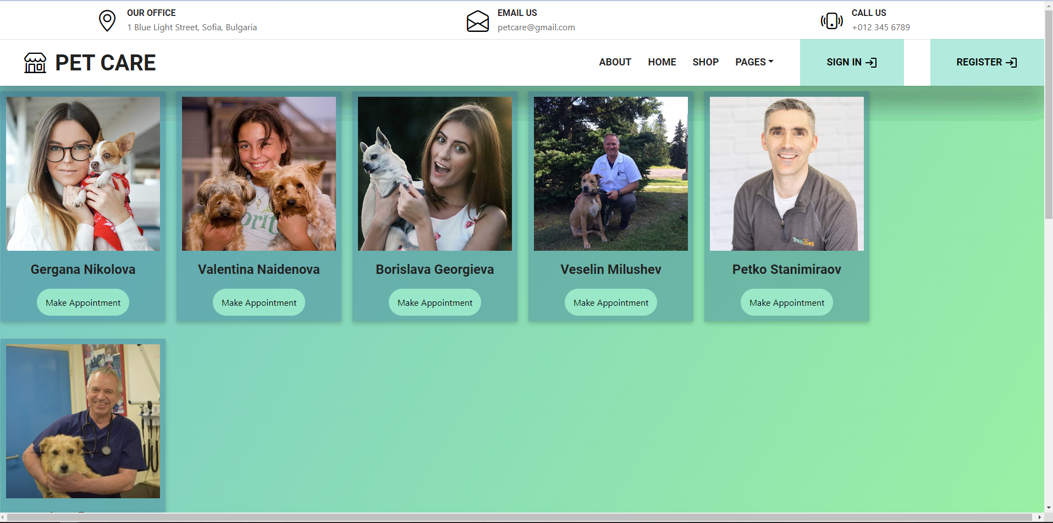Screen dimensions: 1053x523
Task: Select the name Petko Stanimiraov
Action: click(x=787, y=269)
